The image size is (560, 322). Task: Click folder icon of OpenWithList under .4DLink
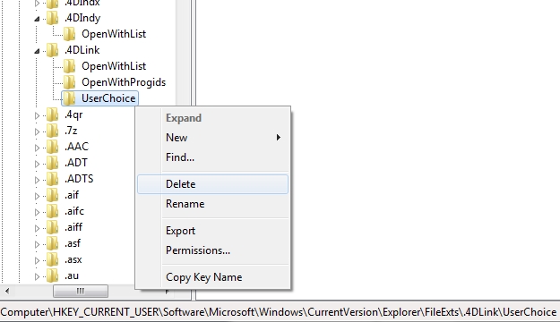(69, 66)
